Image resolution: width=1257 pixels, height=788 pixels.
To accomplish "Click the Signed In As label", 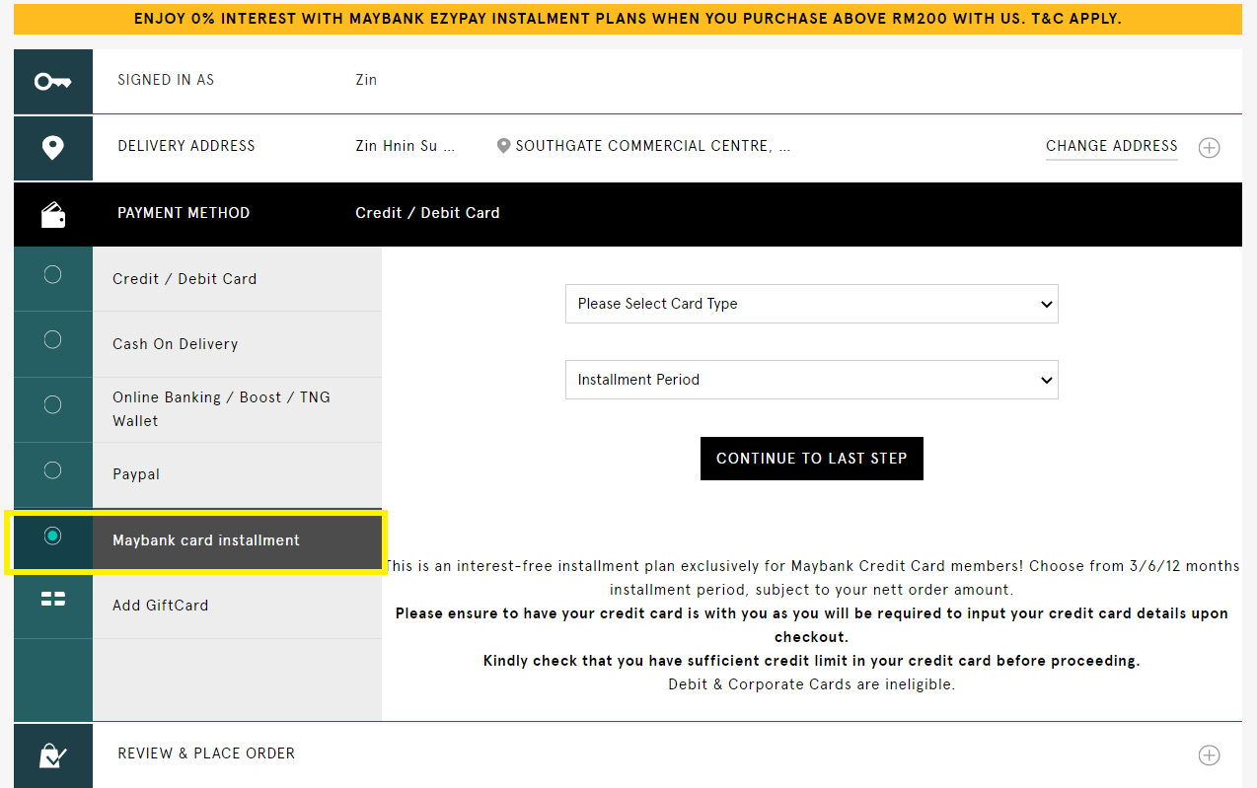I will (x=166, y=80).
